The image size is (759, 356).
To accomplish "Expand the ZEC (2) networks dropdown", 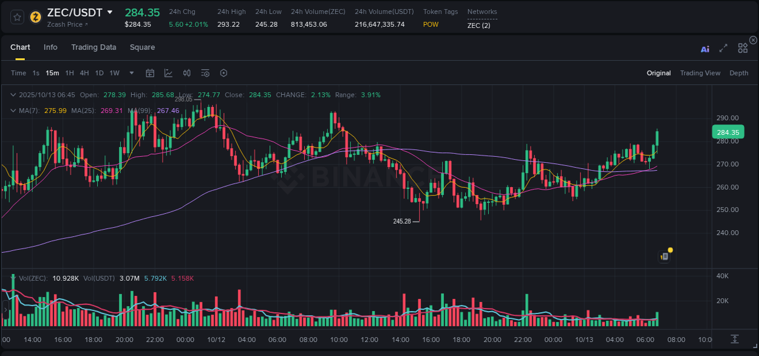I will click(478, 25).
